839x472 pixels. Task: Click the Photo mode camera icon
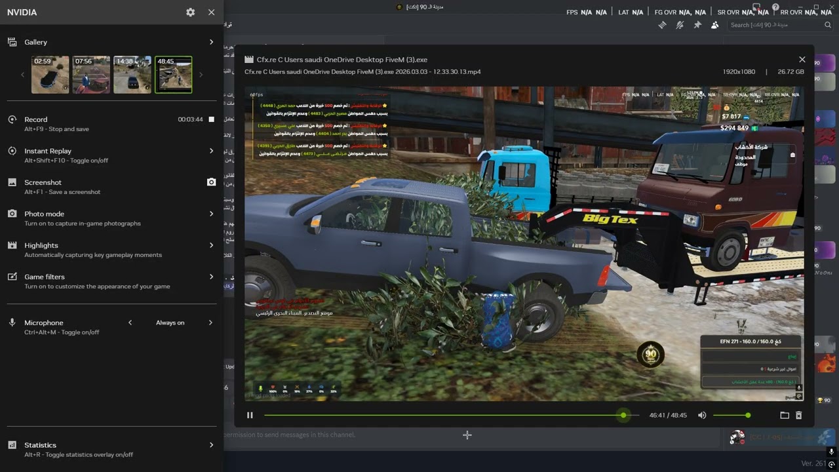[x=12, y=214]
